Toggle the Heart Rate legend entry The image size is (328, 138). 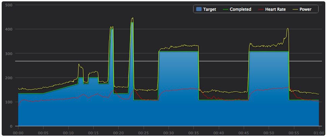pos(271,9)
